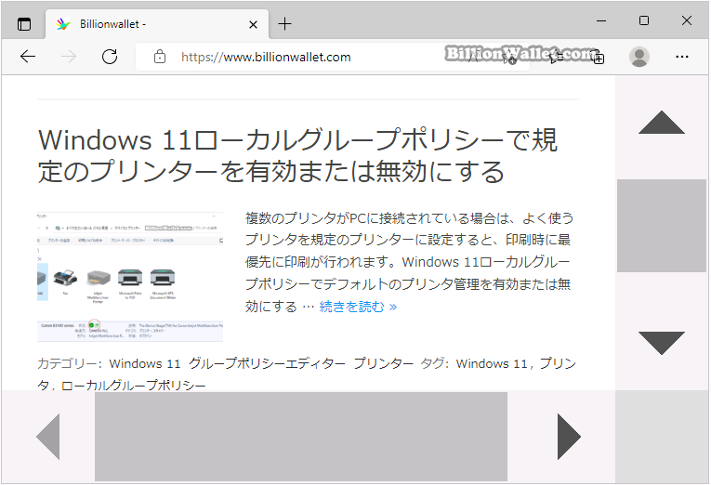Open the profile avatar menu
The height and width of the screenshot is (485, 711).
[x=639, y=57]
